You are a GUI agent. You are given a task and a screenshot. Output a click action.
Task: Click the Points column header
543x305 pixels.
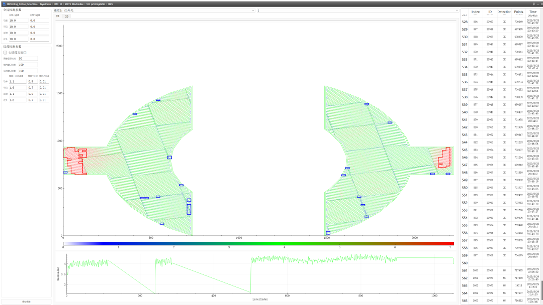(518, 12)
